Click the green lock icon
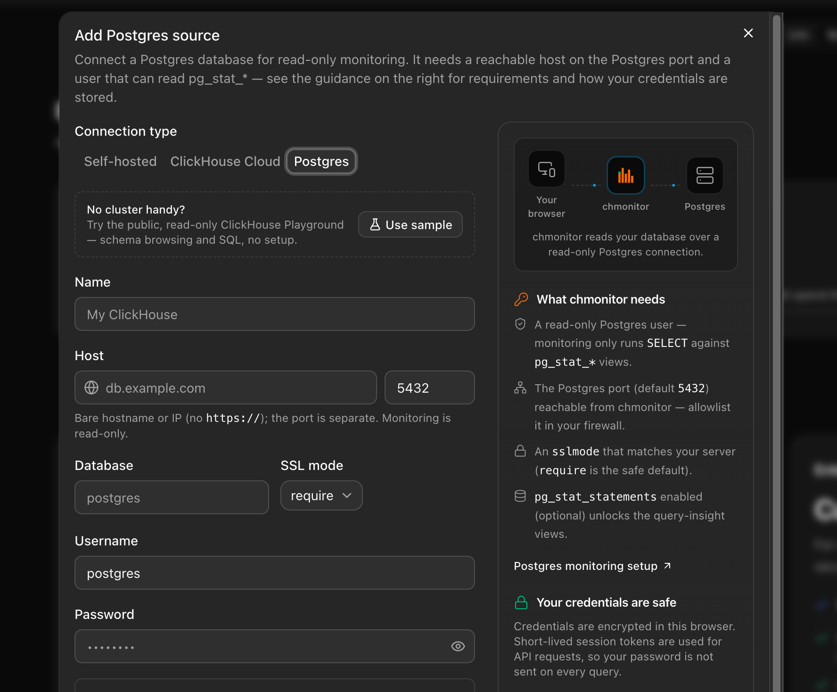The image size is (837, 692). pyautogui.click(x=521, y=602)
